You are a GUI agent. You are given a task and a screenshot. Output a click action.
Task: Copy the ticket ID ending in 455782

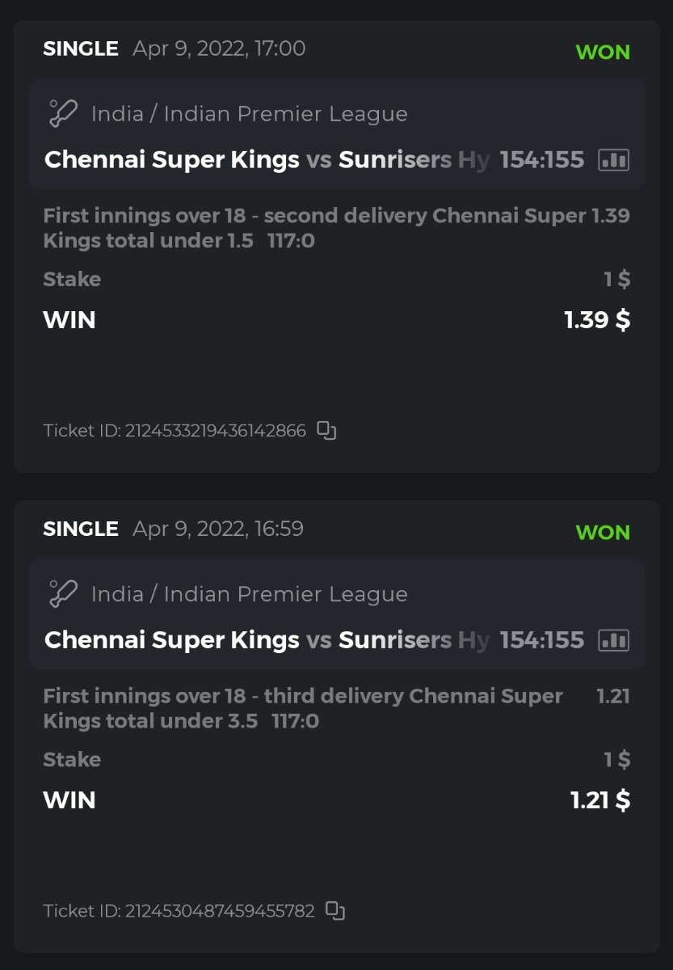[335, 911]
